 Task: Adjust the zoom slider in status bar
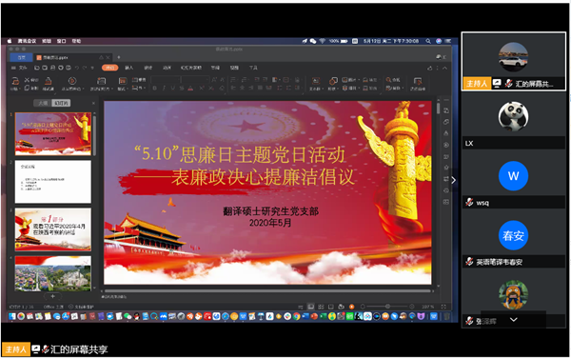coord(387,307)
